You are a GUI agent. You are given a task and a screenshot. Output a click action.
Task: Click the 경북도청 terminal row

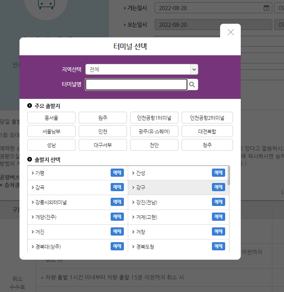click(178, 246)
